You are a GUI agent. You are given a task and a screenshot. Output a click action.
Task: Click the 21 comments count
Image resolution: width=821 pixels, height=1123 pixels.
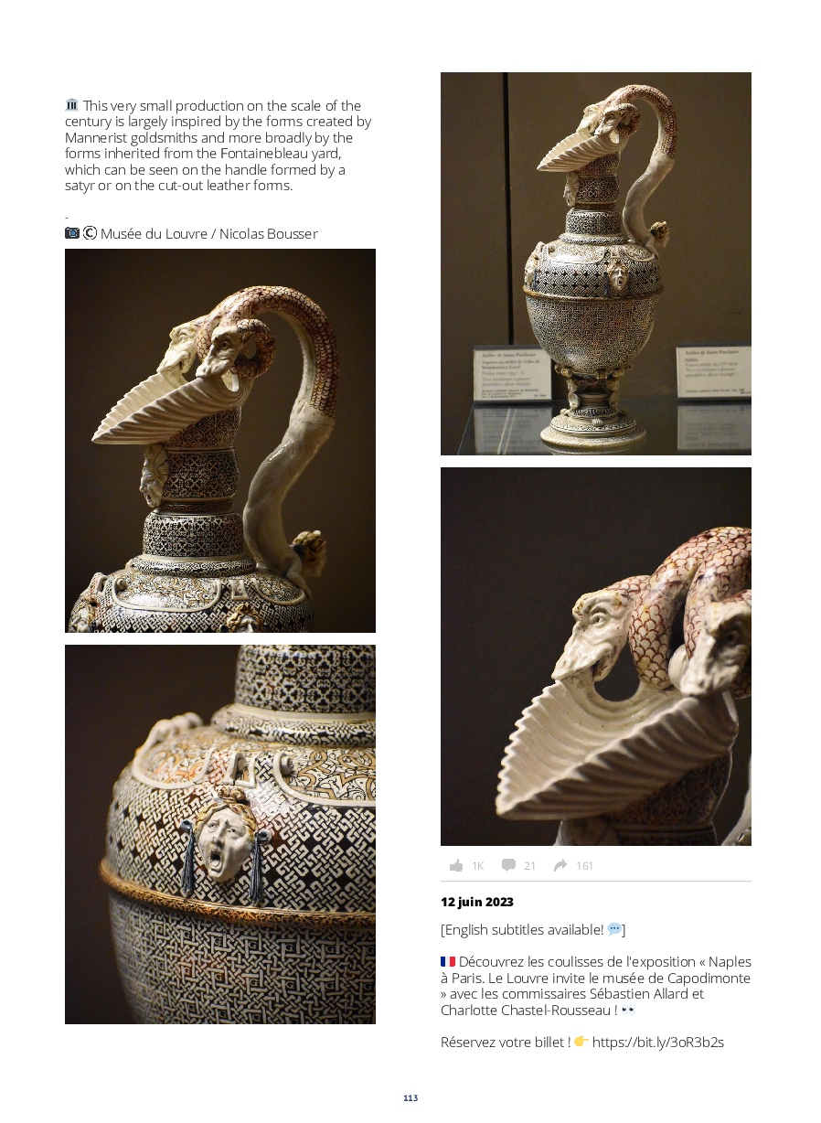530,866
